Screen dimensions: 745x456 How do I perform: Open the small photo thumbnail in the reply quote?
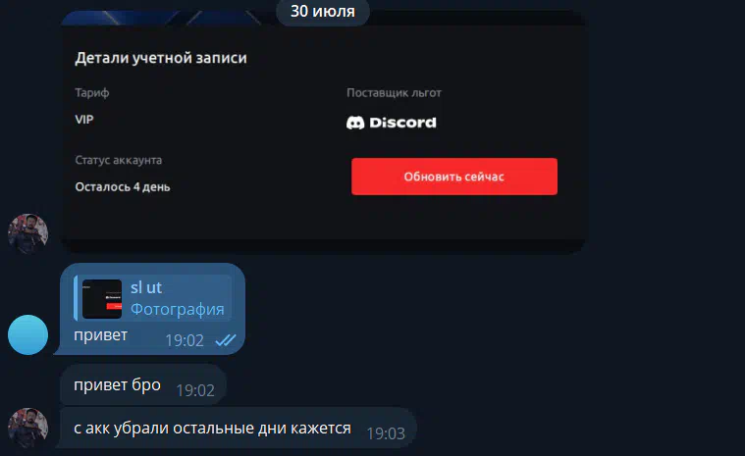click(102, 299)
